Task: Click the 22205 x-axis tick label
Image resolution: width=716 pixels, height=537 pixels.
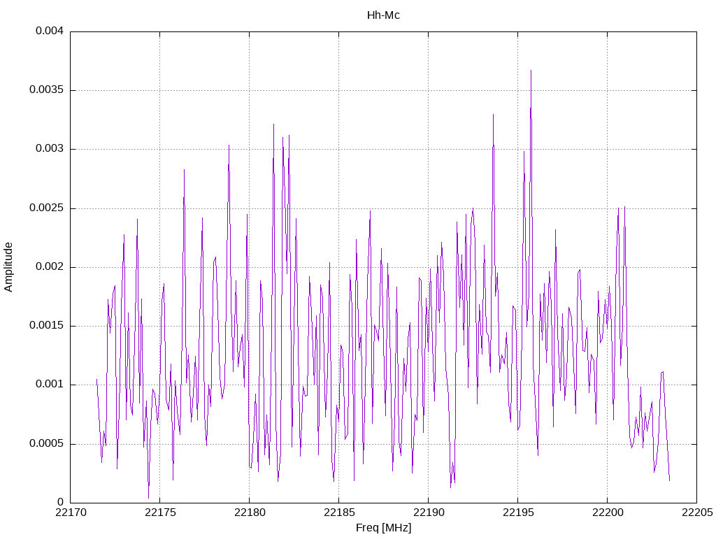Action: (x=697, y=513)
